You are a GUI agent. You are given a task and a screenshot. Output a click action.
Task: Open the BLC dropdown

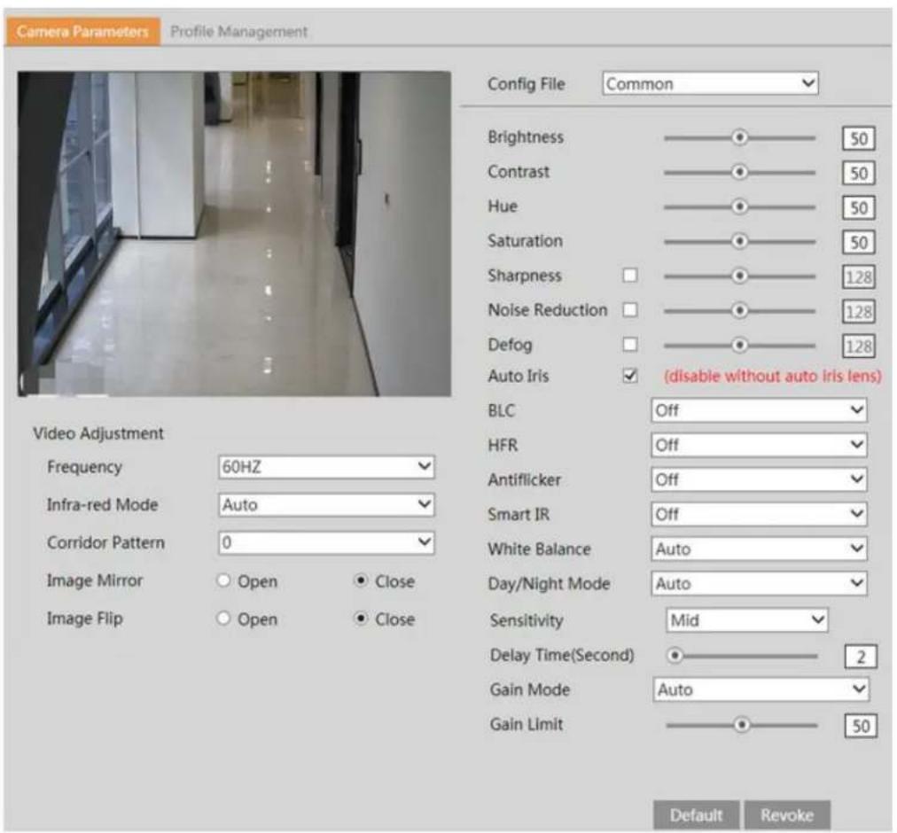(x=759, y=410)
